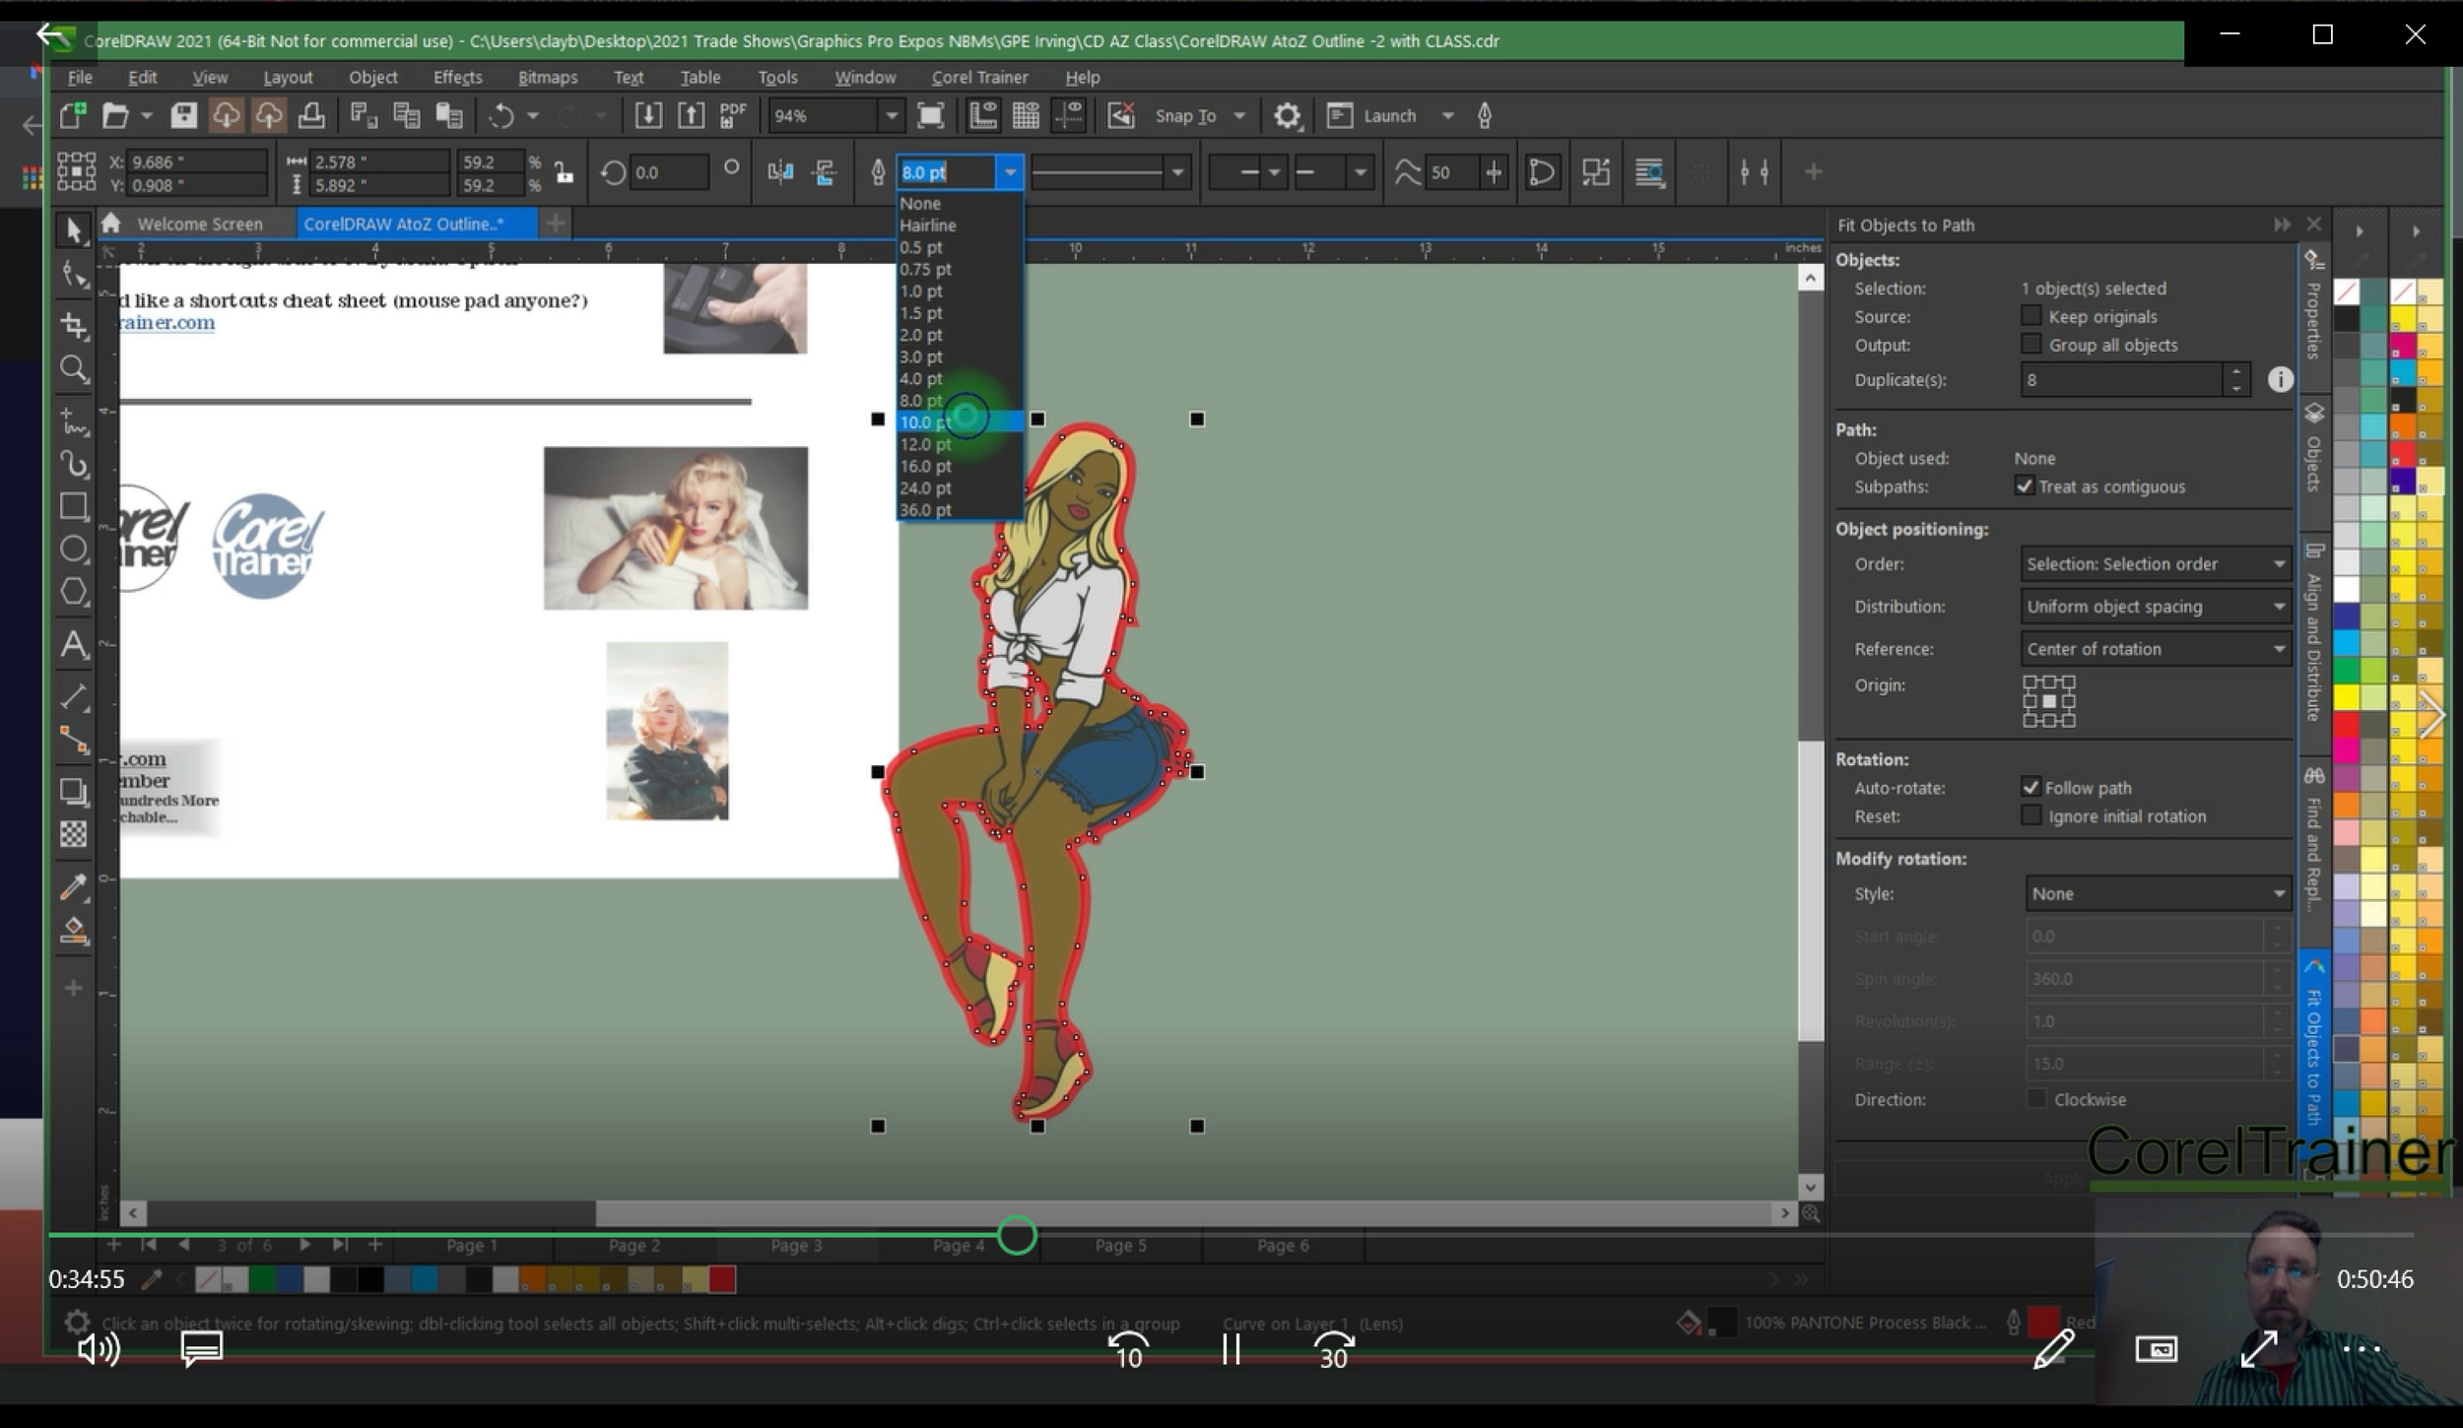Select the Zoom magnifier tool
The width and height of the screenshot is (2463, 1428).
pyautogui.click(x=73, y=369)
